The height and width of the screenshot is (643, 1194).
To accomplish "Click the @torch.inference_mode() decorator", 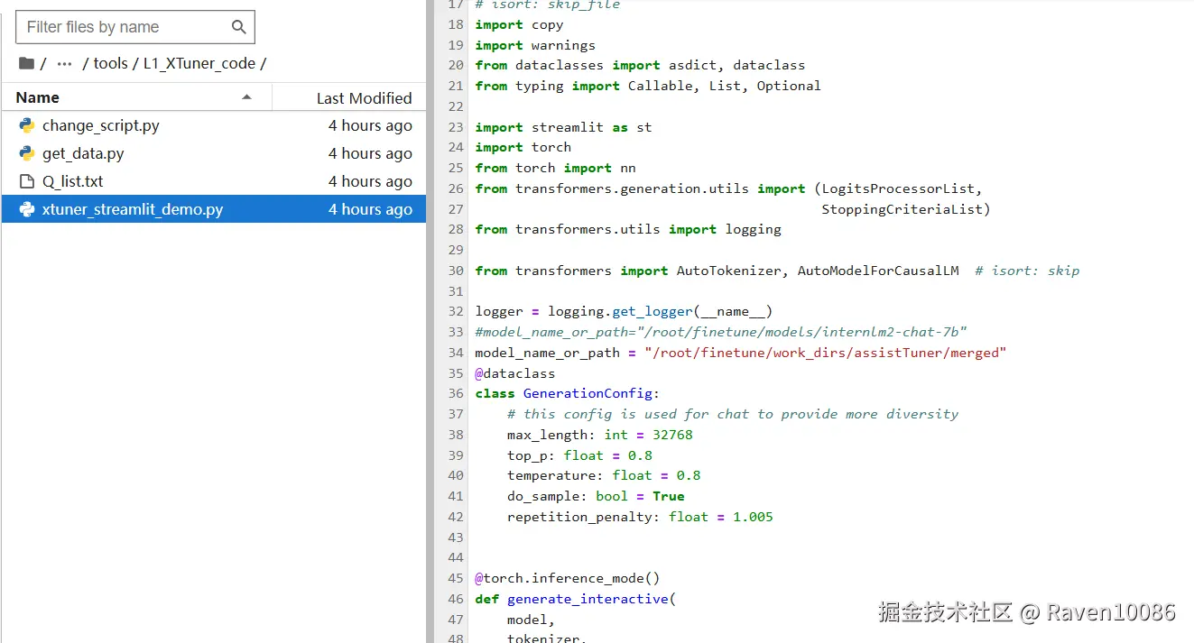I will (x=568, y=578).
